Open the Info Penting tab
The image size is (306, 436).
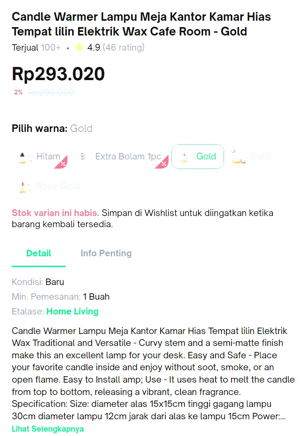pyautogui.click(x=106, y=253)
